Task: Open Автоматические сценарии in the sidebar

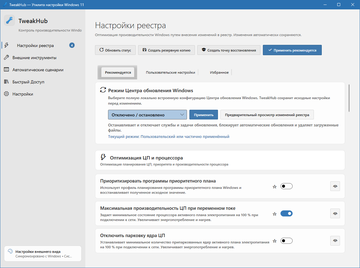Action: click(x=42, y=70)
